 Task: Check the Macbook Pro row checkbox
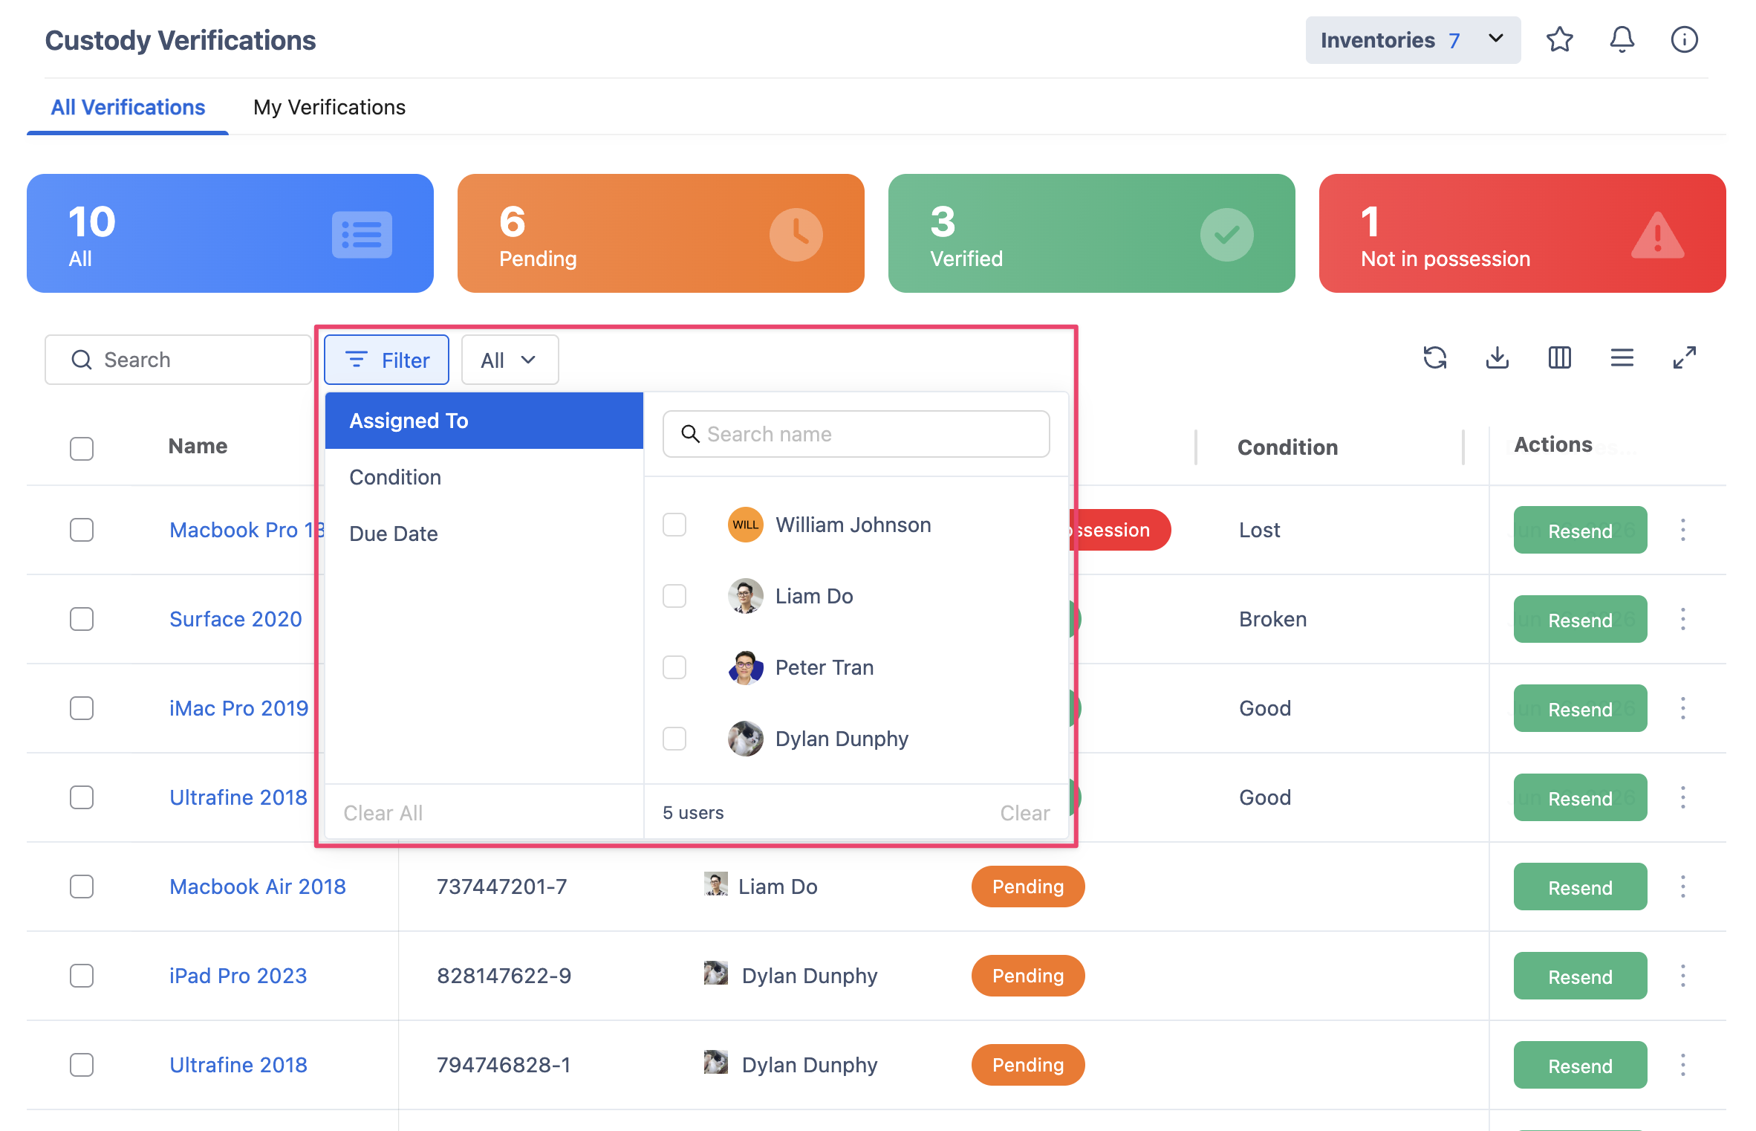point(82,530)
